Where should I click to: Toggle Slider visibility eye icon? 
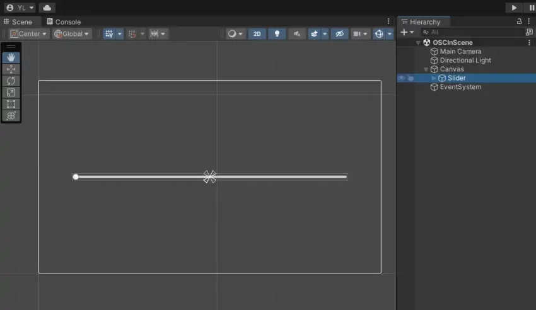(x=401, y=78)
